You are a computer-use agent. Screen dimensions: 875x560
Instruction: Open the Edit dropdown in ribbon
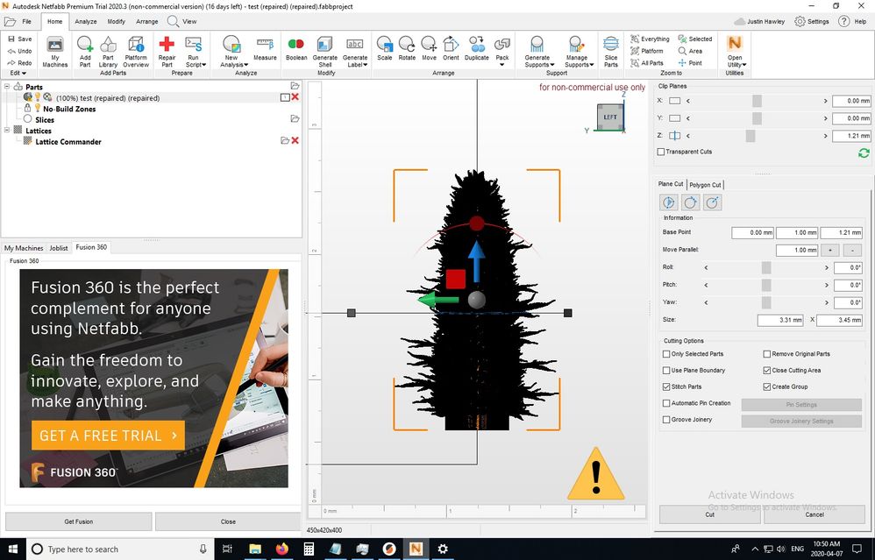pos(18,73)
